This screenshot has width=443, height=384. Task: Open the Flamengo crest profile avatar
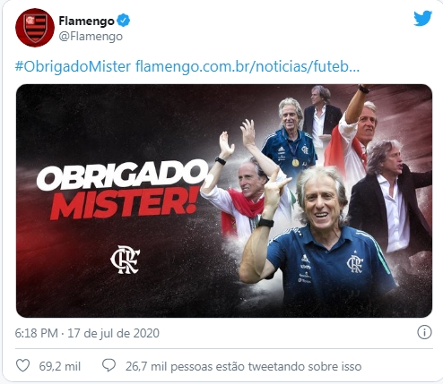tap(35, 28)
